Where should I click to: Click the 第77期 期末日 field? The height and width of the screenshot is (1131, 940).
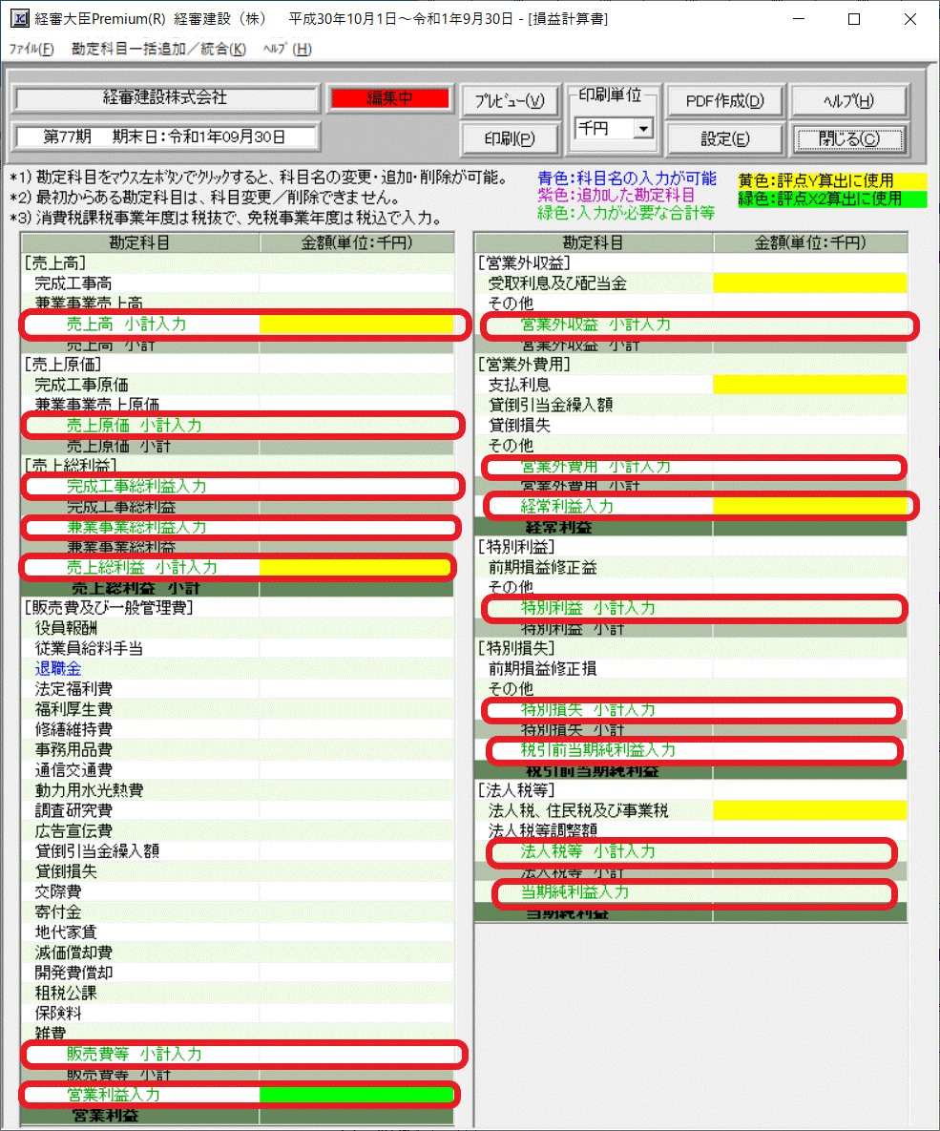166,136
